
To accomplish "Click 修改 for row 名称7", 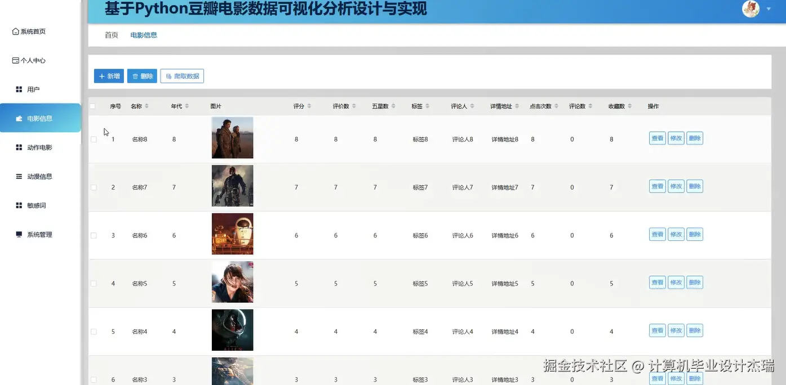I will point(676,186).
